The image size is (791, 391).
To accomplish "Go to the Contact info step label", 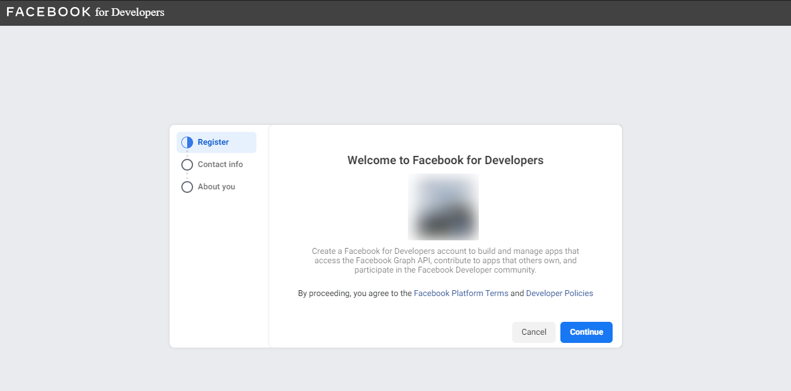I will (220, 165).
